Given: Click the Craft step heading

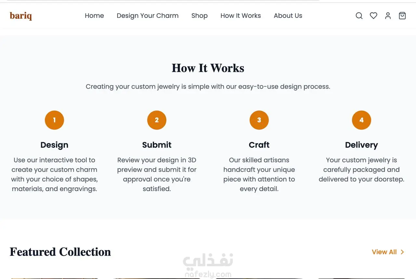Looking at the screenshot, I should coord(259,145).
